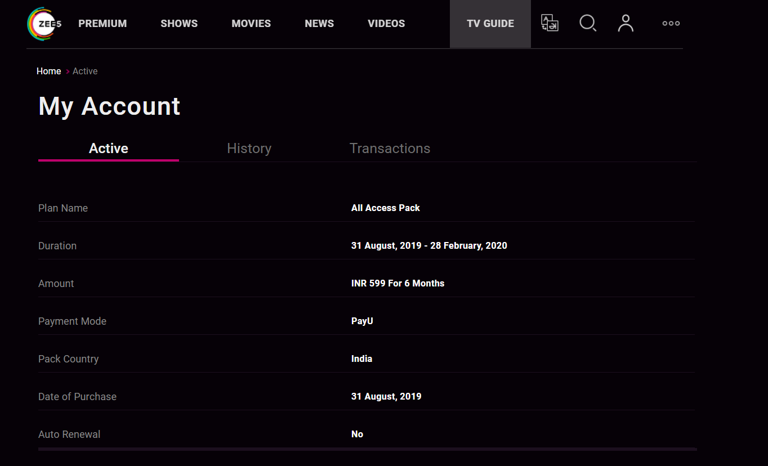Select the Pack Country label
Screen dimensions: 768x466
point(68,359)
